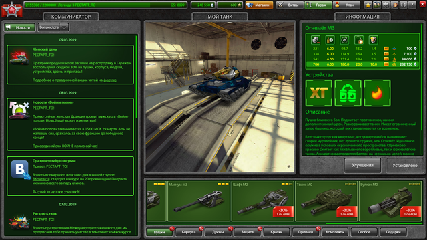Image resolution: width=427 pixels, height=240 pixels.
Task: Open the форуме link in news
Action: pos(110,80)
